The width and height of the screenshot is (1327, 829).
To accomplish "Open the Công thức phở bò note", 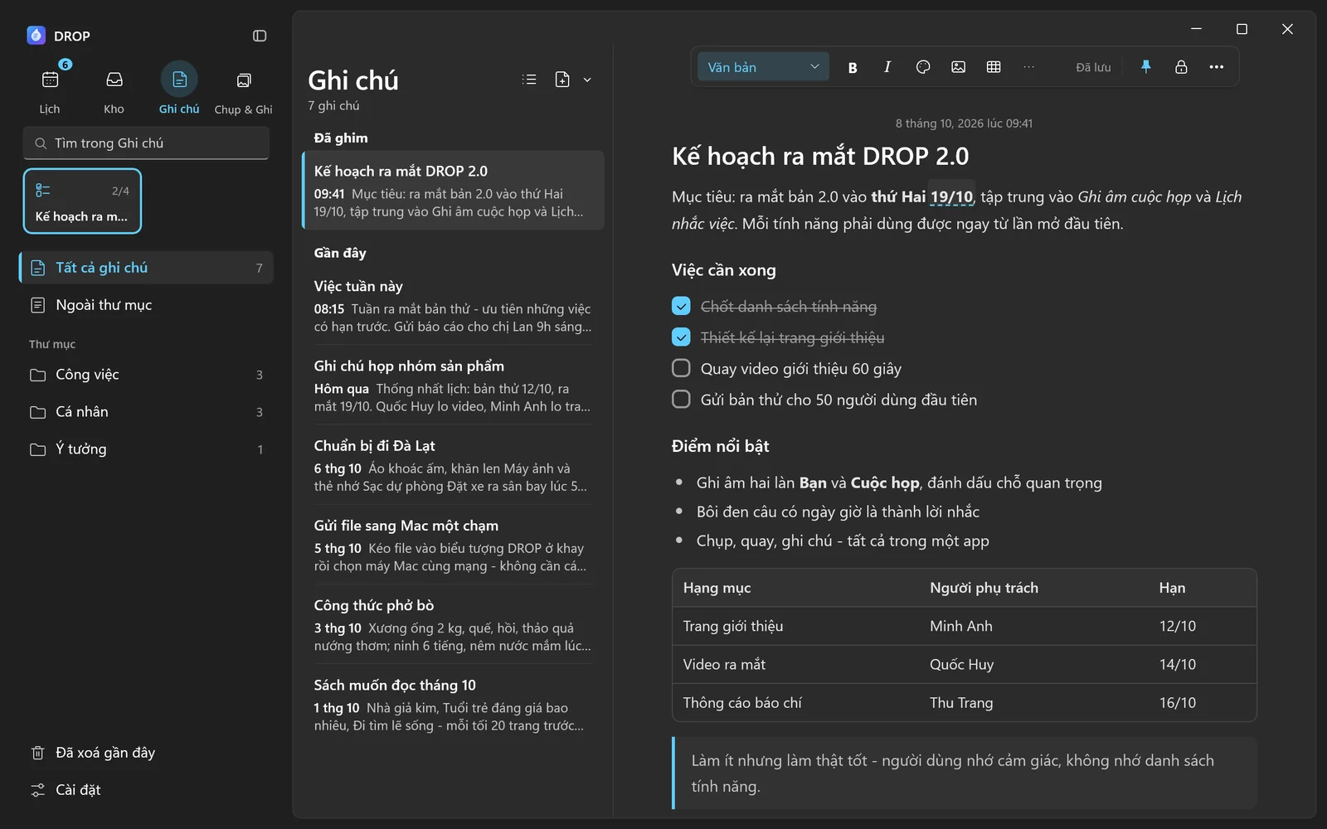I will pyautogui.click(x=453, y=624).
